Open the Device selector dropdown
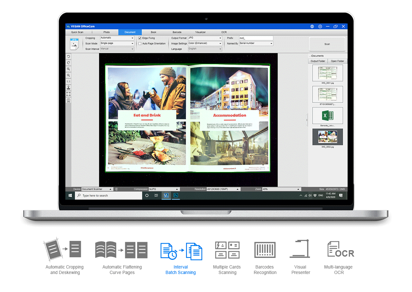Image resolution: width=412 pixels, height=292 pixels. (x=97, y=189)
